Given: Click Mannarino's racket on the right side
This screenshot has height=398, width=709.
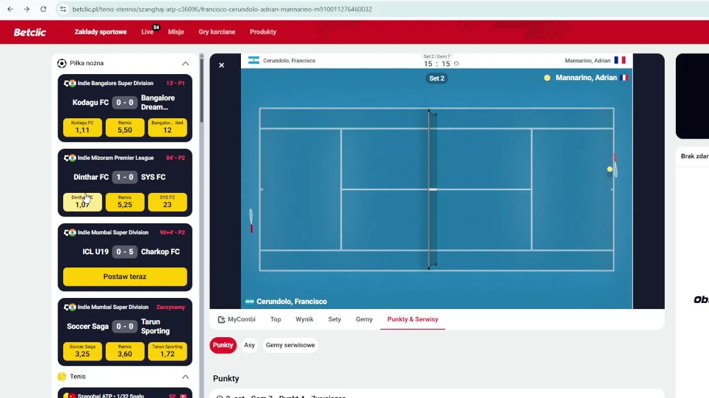Looking at the screenshot, I should tap(615, 165).
